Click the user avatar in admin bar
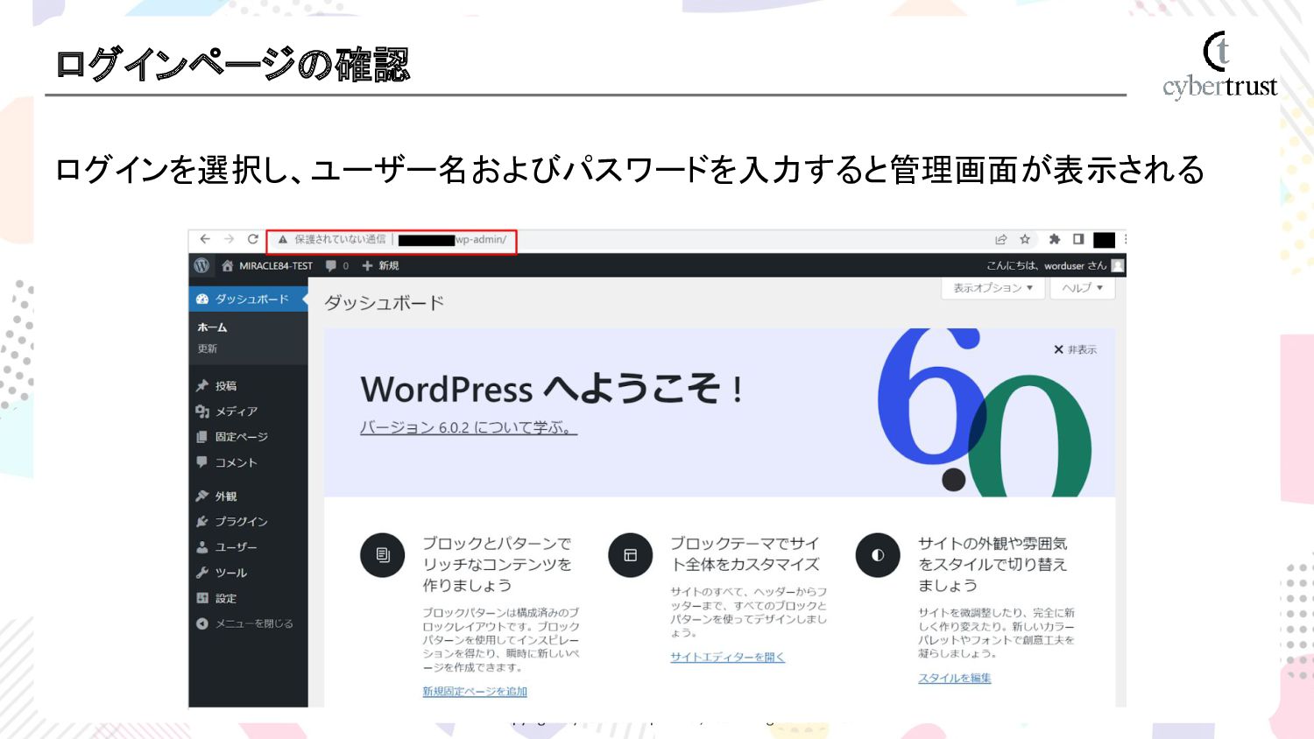1314x739 pixels. (x=1117, y=265)
